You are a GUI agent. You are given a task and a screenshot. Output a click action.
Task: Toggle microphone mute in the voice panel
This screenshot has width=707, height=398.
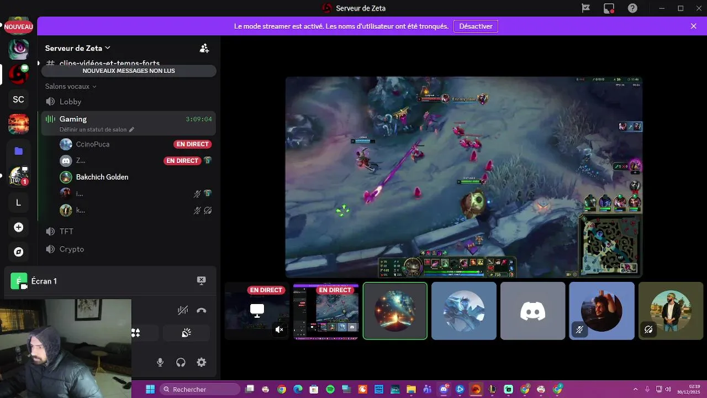160,363
